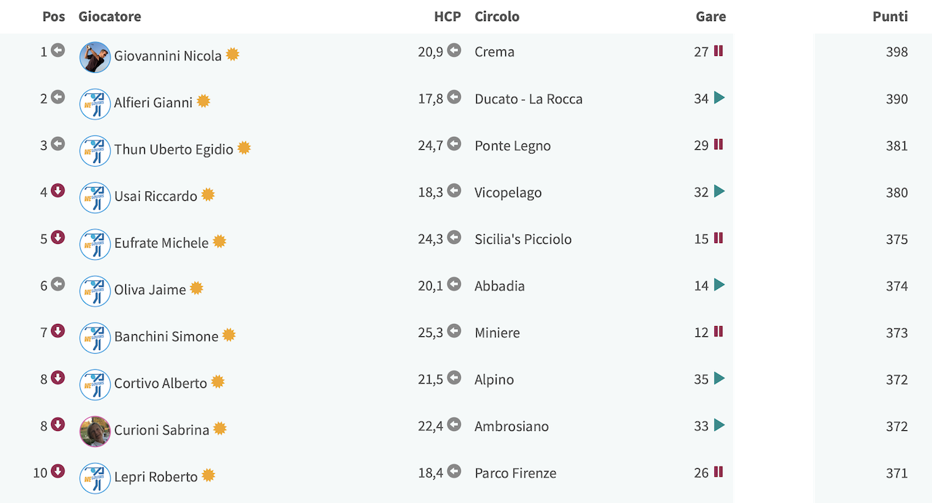Click the grey HCP arrow beside 24,7

[x=454, y=143]
